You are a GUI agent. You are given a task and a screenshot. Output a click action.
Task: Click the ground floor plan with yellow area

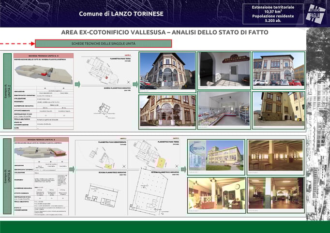[x=154, y=154]
